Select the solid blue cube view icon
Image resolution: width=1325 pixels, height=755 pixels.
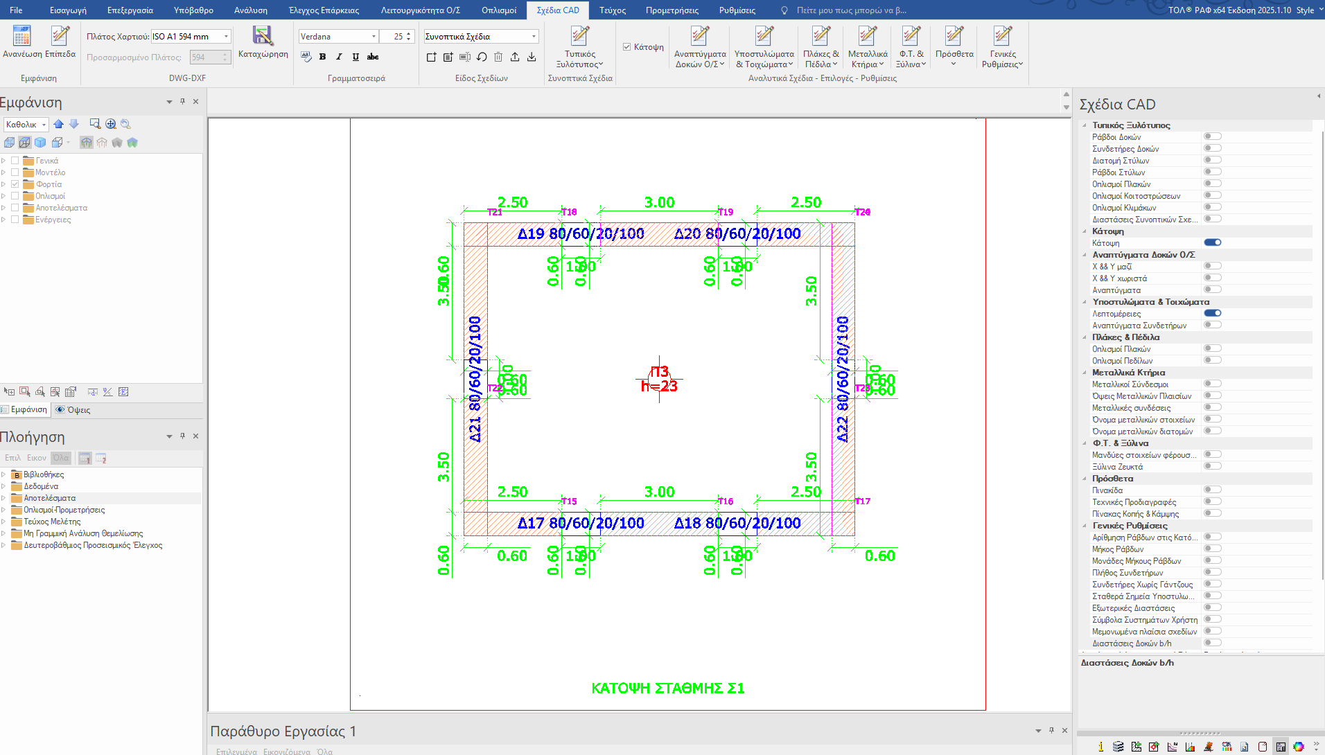40,143
